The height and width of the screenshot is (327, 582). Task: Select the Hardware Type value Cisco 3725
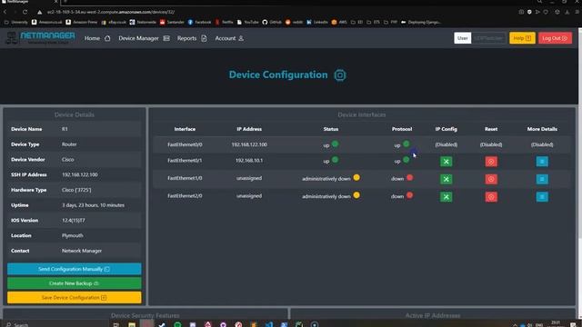(76, 190)
